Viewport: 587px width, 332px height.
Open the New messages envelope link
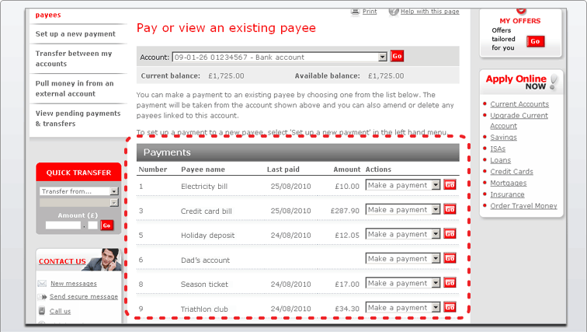73,284
